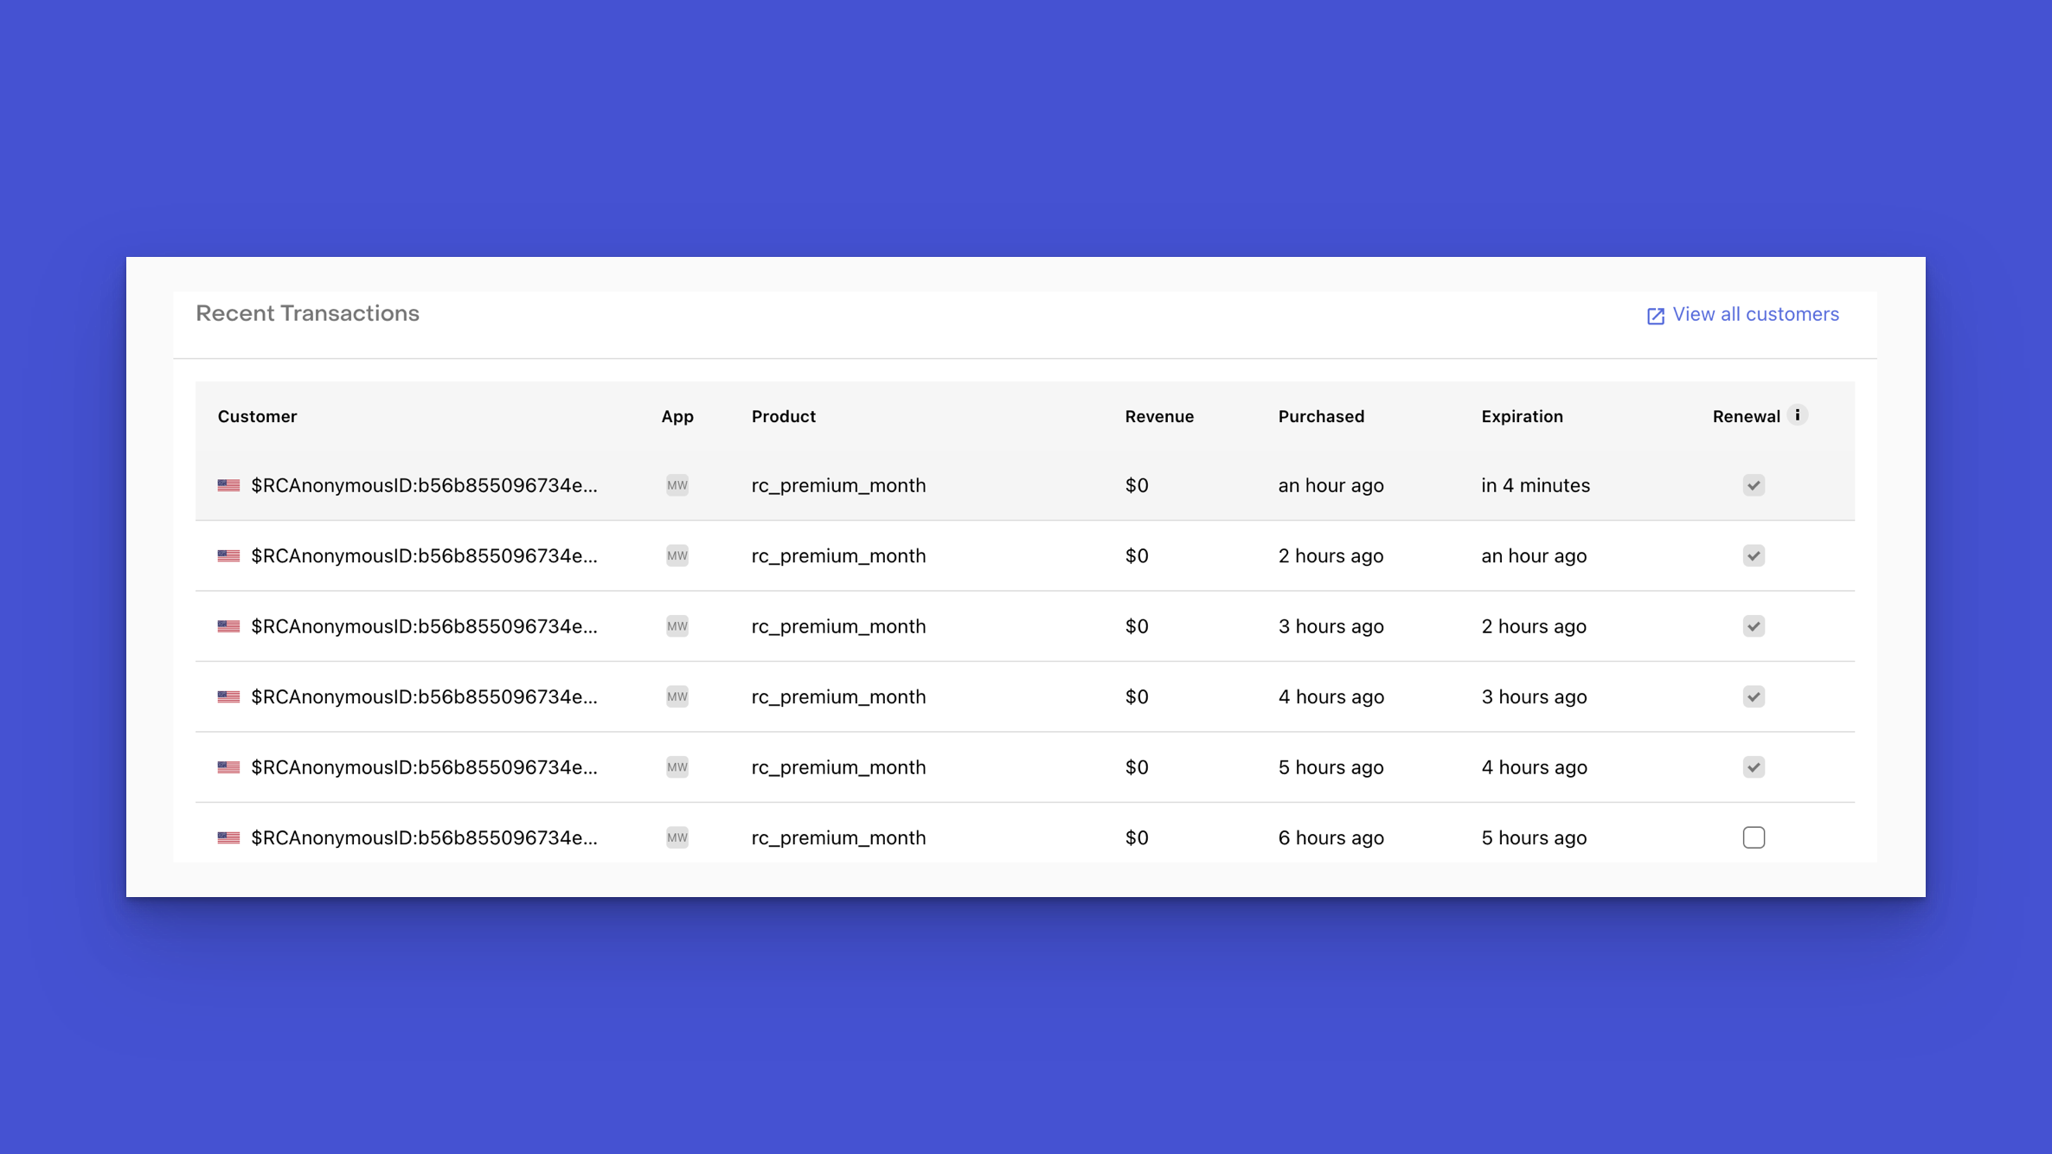Toggle renewal checkbox for the '3 hours ago' purchase
Screen dimensions: 2052x1154
[1754, 626]
